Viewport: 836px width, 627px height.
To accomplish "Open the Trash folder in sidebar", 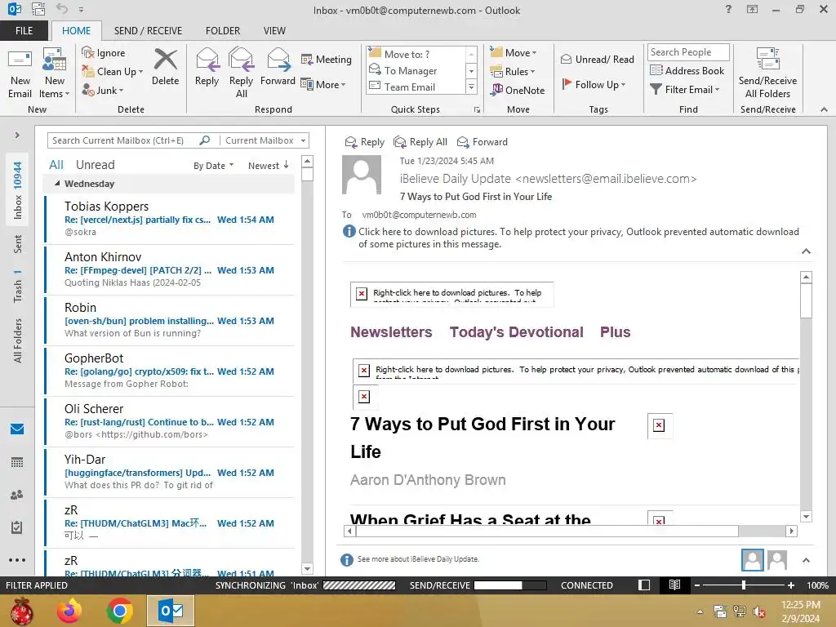I will coord(18,286).
